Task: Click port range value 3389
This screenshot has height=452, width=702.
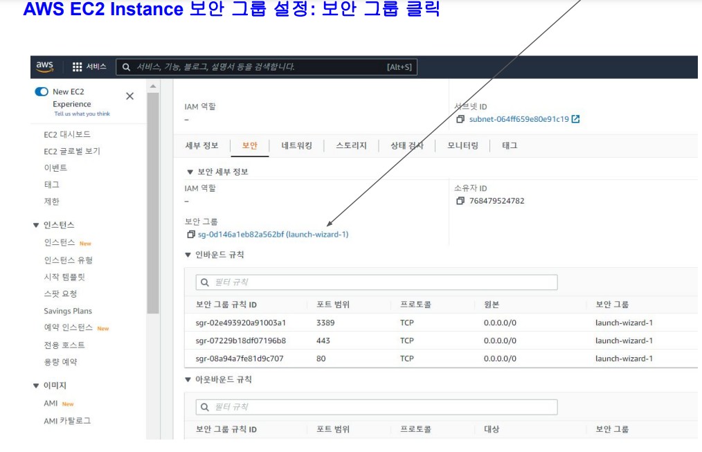Action: pos(325,323)
